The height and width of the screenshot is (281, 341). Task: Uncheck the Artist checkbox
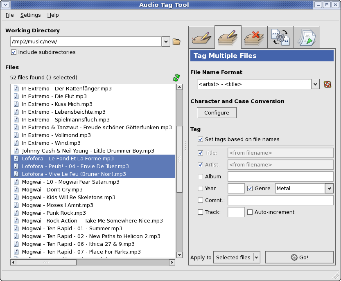[200, 165]
